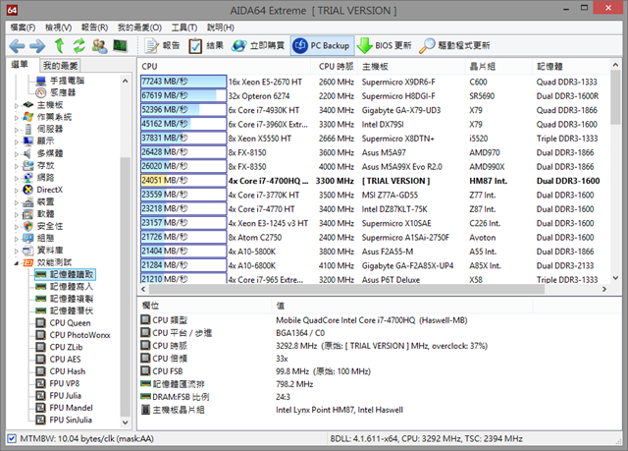Select FPU Julia benchmark
The width and height of the screenshot is (628, 451).
59,396
